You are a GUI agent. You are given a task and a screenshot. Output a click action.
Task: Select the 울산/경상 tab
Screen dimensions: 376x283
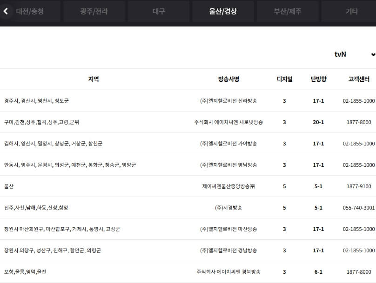point(223,11)
